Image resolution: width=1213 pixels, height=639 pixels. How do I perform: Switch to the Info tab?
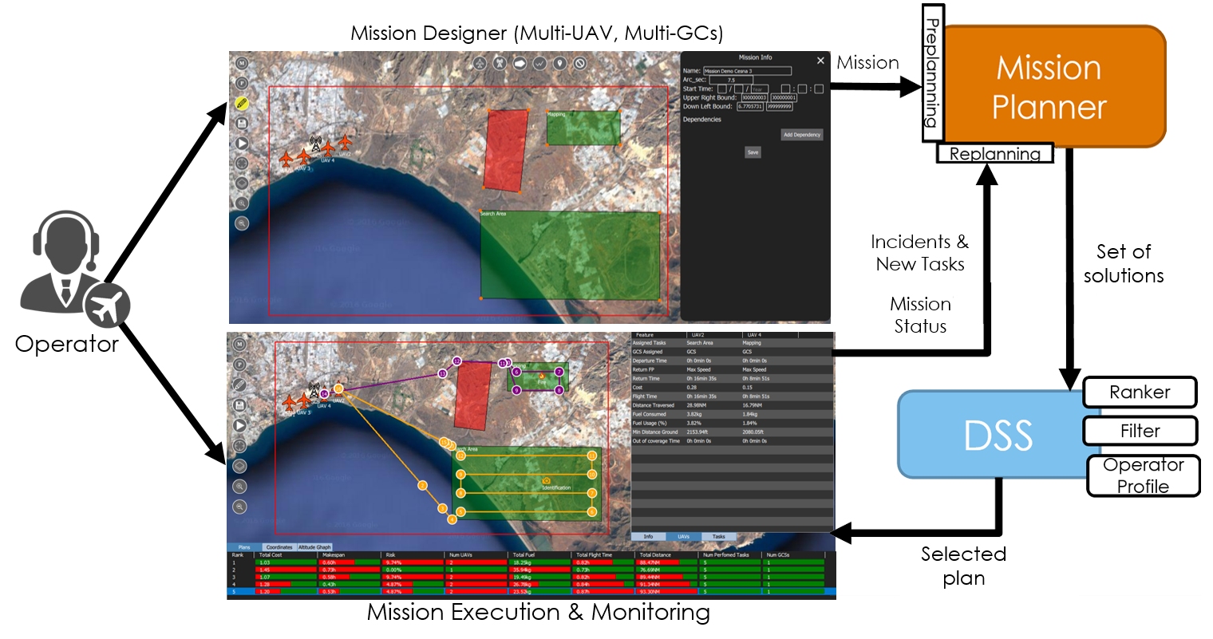649,536
